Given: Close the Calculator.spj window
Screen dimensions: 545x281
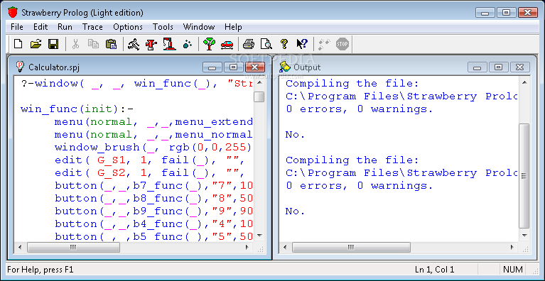Looking at the screenshot, I should [x=255, y=67].
